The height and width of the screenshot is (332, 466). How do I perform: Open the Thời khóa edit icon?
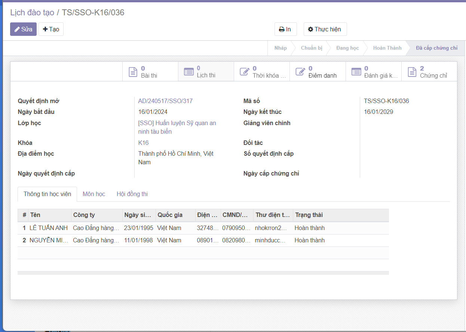point(245,72)
